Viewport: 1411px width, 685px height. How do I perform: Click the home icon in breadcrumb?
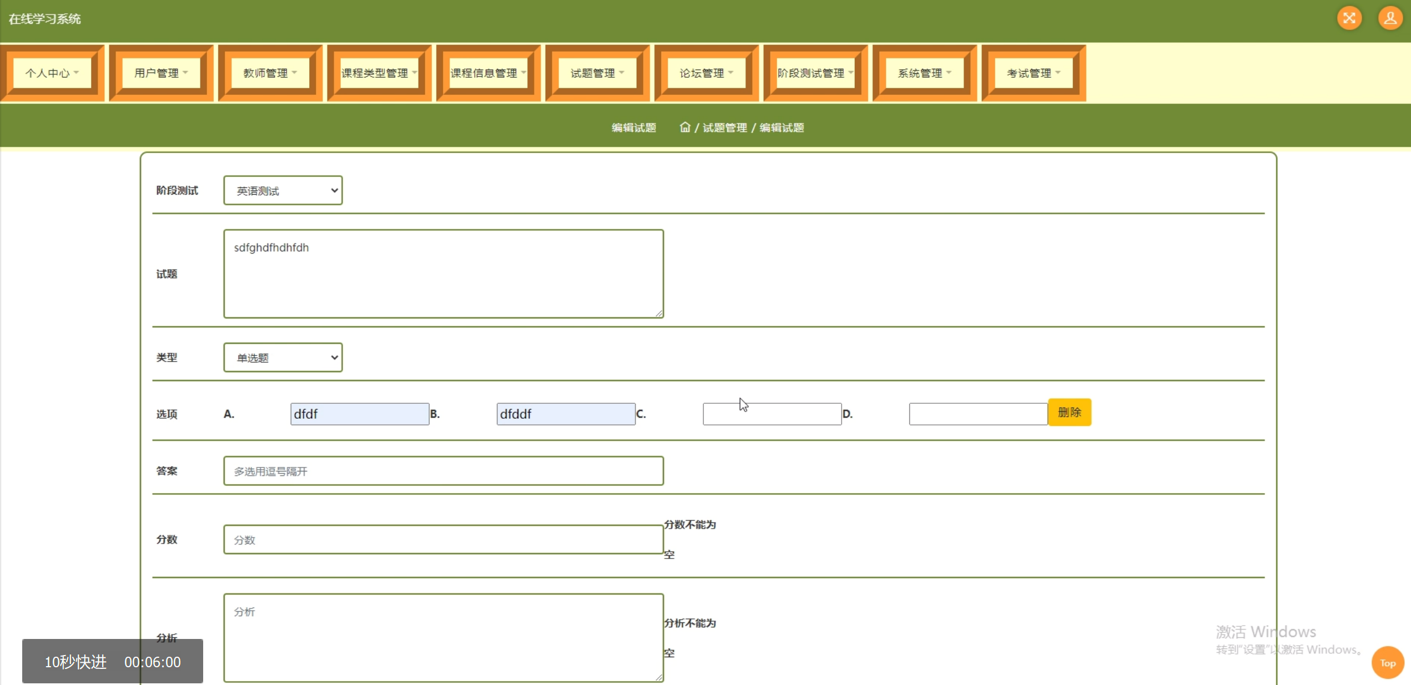[684, 127]
